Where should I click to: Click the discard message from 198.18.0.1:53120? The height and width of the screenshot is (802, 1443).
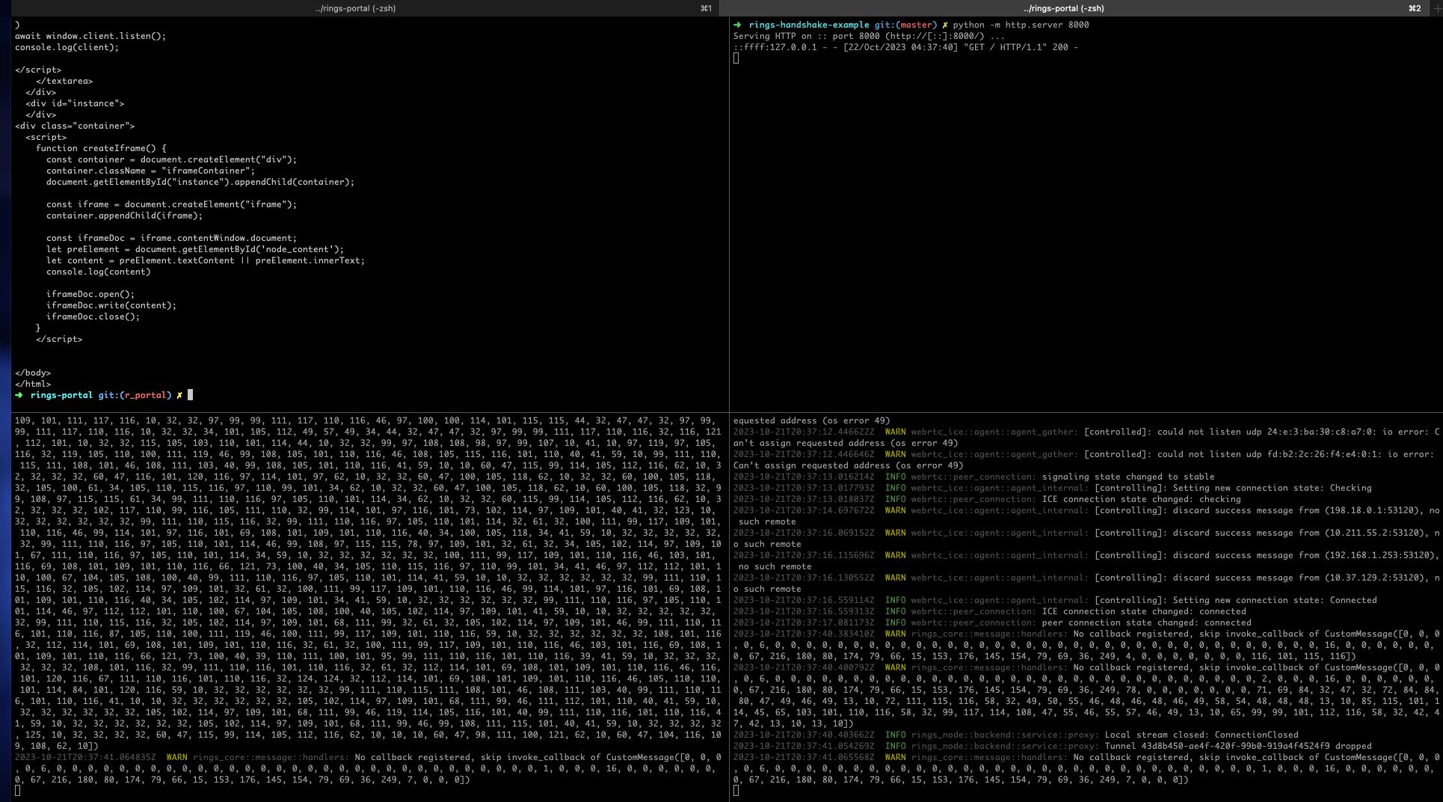(x=1086, y=515)
